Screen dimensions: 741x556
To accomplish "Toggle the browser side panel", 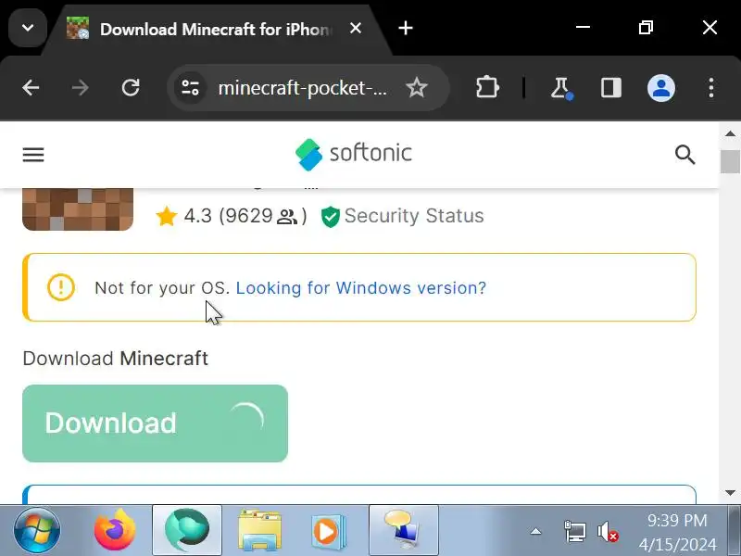I will pos(611,88).
